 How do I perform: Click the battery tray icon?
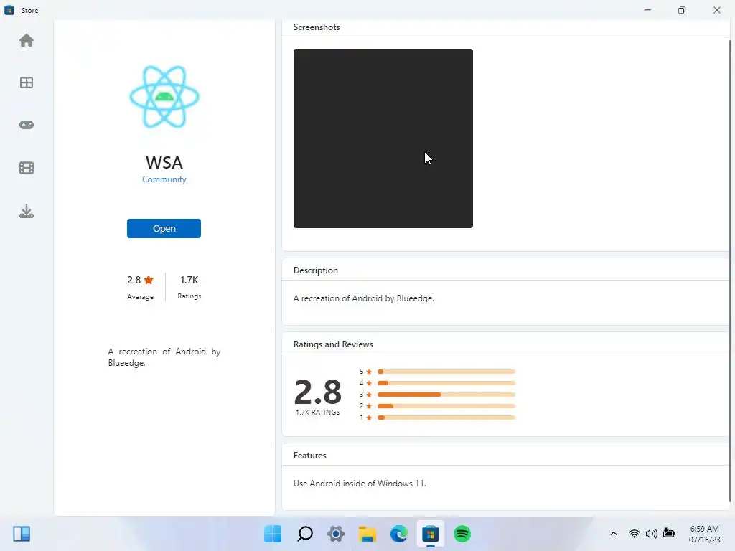click(x=669, y=534)
